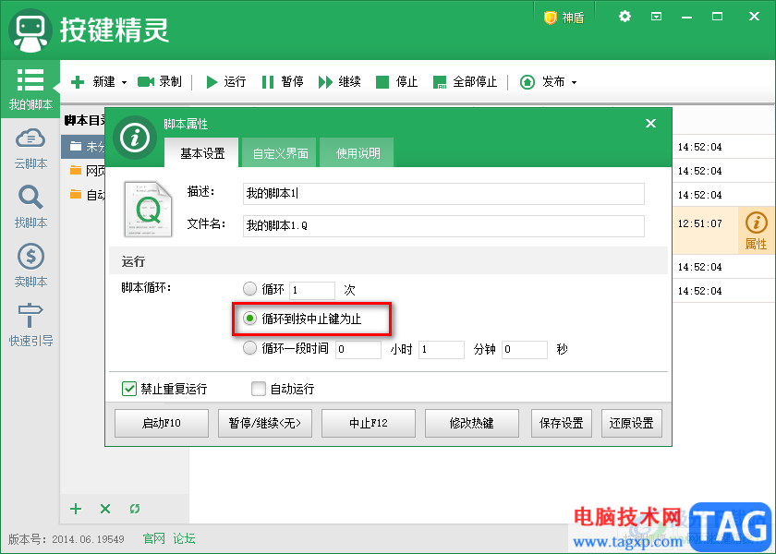Refresh script directory list

click(x=135, y=509)
